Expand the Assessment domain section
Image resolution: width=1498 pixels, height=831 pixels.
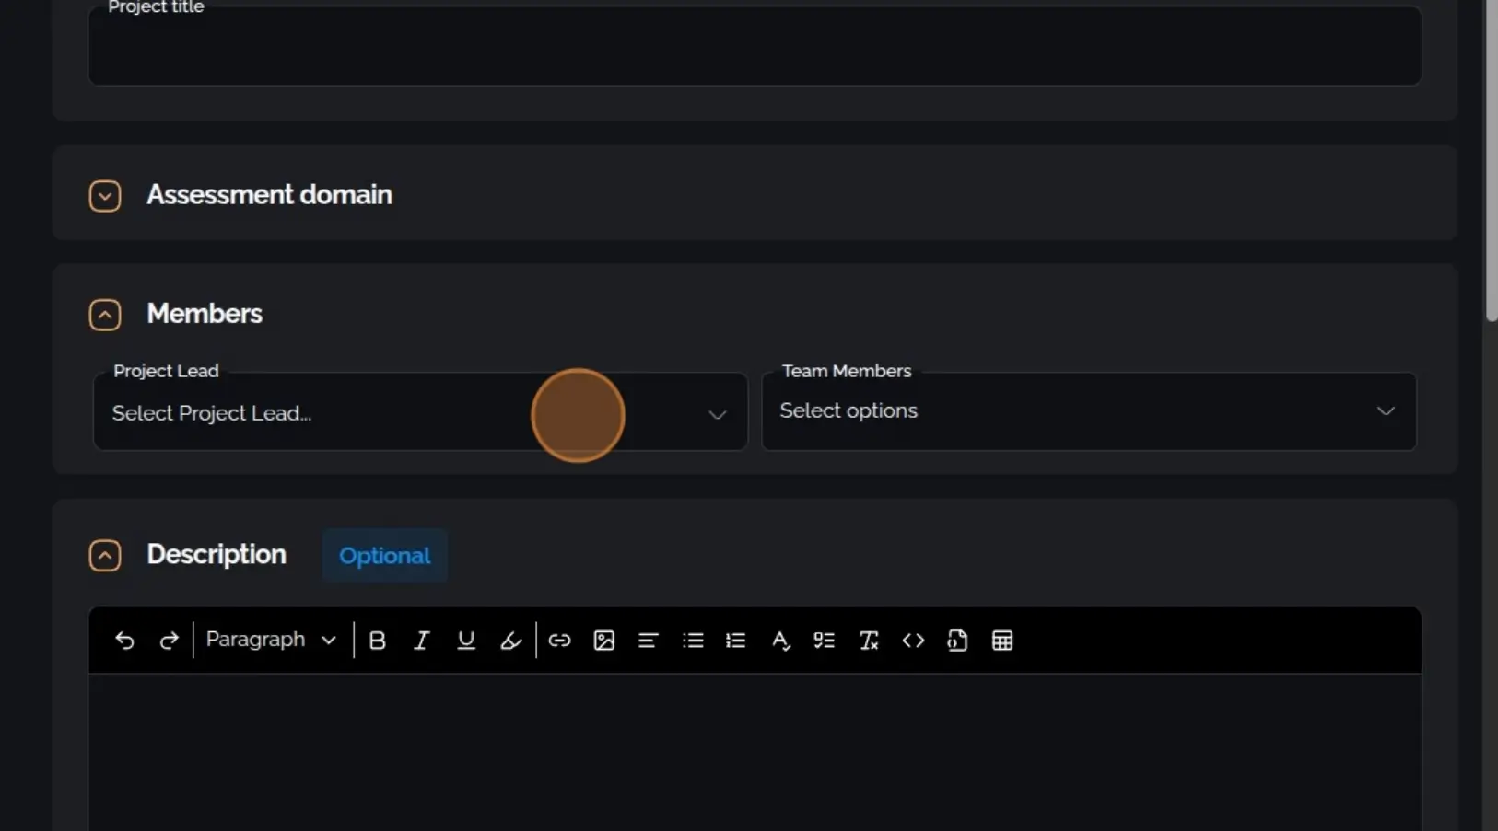105,196
